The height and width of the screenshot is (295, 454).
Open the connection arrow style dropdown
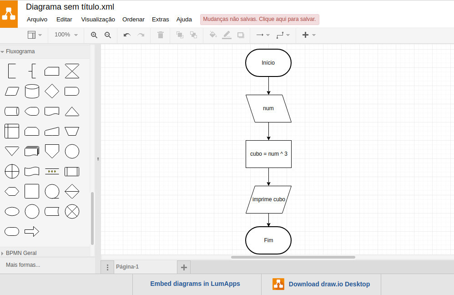coord(263,35)
